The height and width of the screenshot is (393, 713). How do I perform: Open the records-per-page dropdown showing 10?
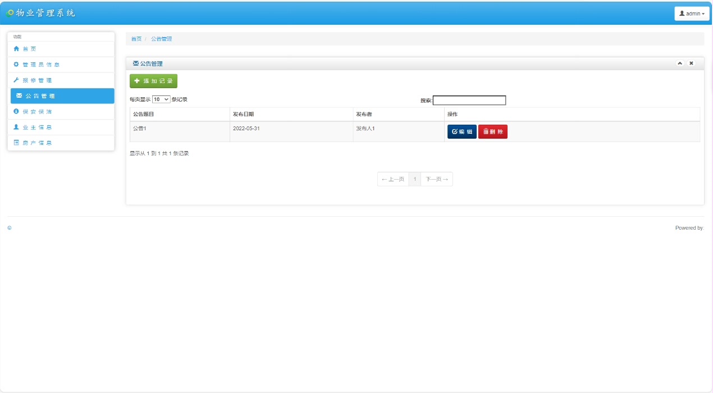click(x=161, y=99)
